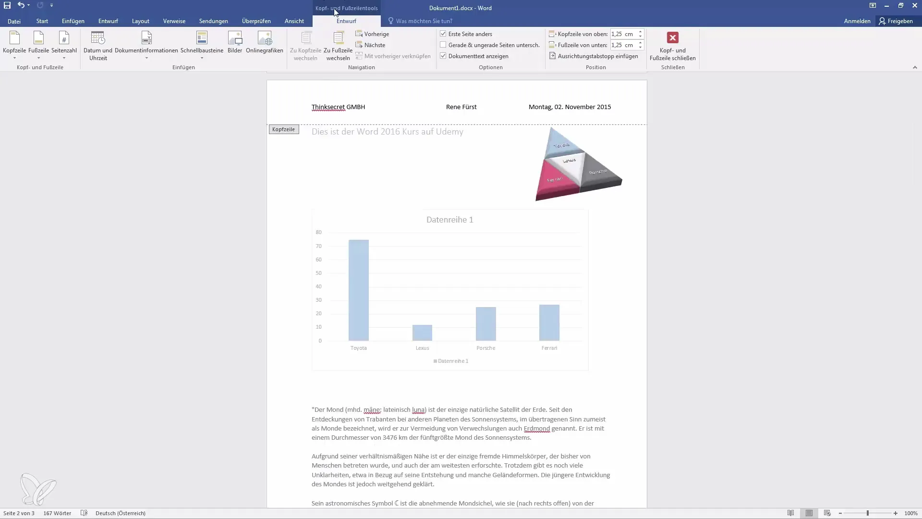Enable 'Dokumenttext anzeigen' checkbox
This screenshot has width=922, height=519.
[x=443, y=56]
